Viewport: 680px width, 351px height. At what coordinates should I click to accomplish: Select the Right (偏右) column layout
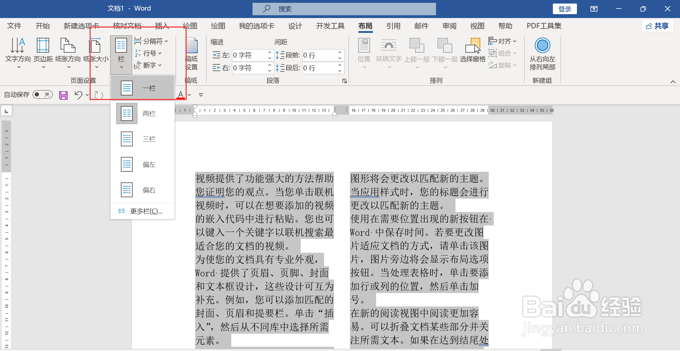pyautogui.click(x=142, y=190)
